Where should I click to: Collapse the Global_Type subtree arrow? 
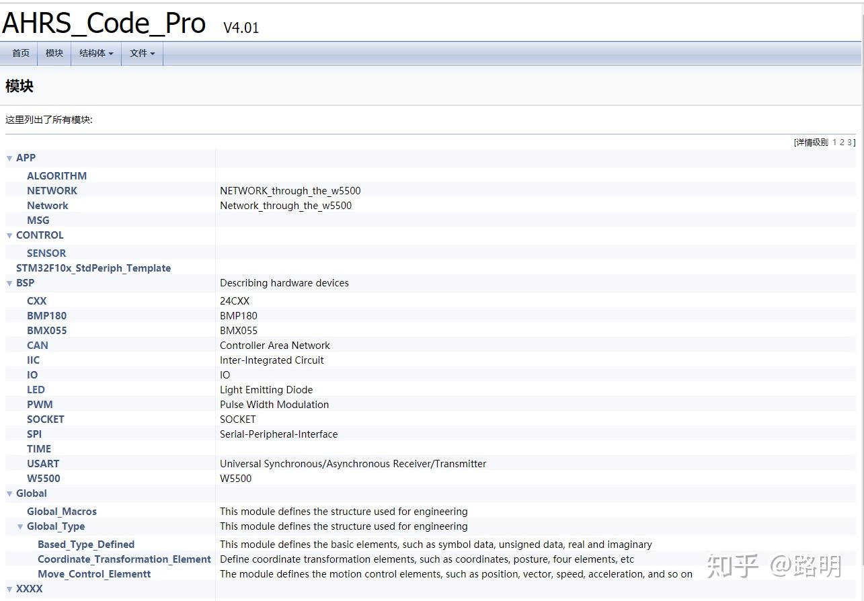point(20,526)
